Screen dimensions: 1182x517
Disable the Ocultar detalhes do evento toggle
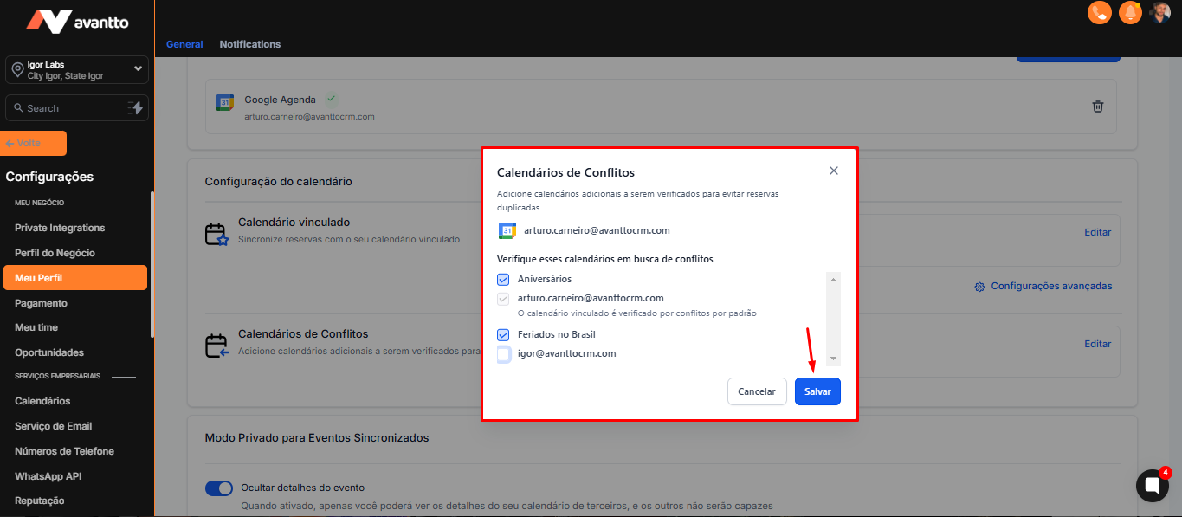[219, 488]
